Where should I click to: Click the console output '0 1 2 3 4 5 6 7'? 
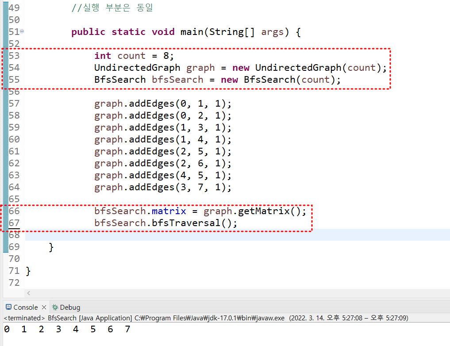coord(67,329)
